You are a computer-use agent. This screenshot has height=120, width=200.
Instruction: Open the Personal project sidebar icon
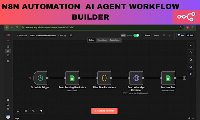pos(8,51)
